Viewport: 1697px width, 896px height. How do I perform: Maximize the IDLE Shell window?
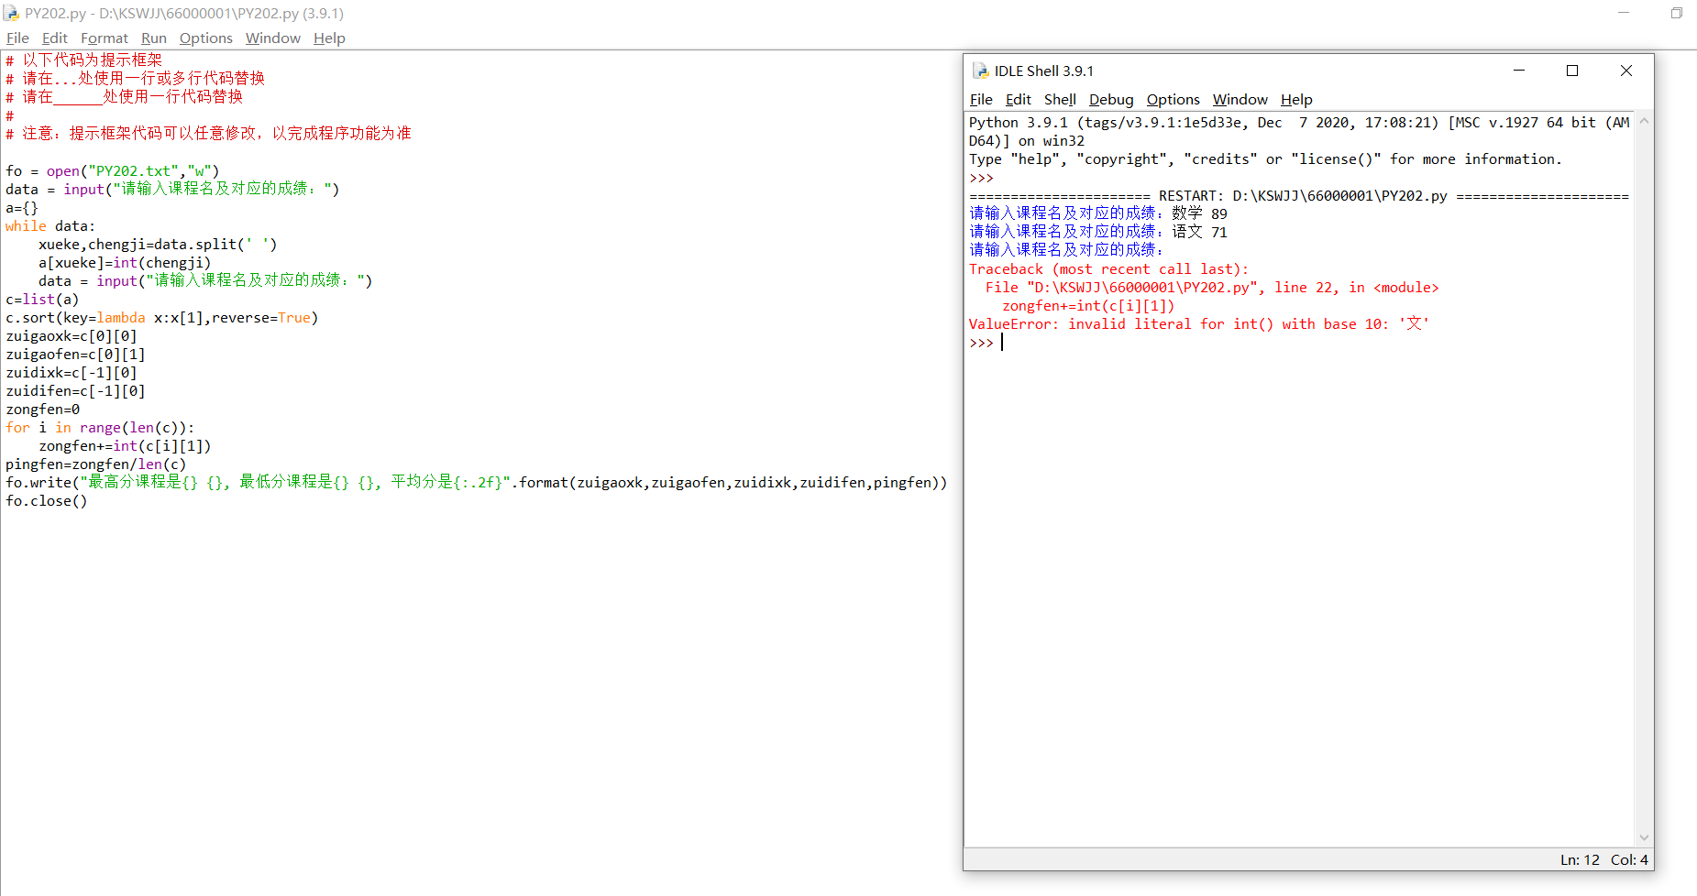click(1572, 71)
